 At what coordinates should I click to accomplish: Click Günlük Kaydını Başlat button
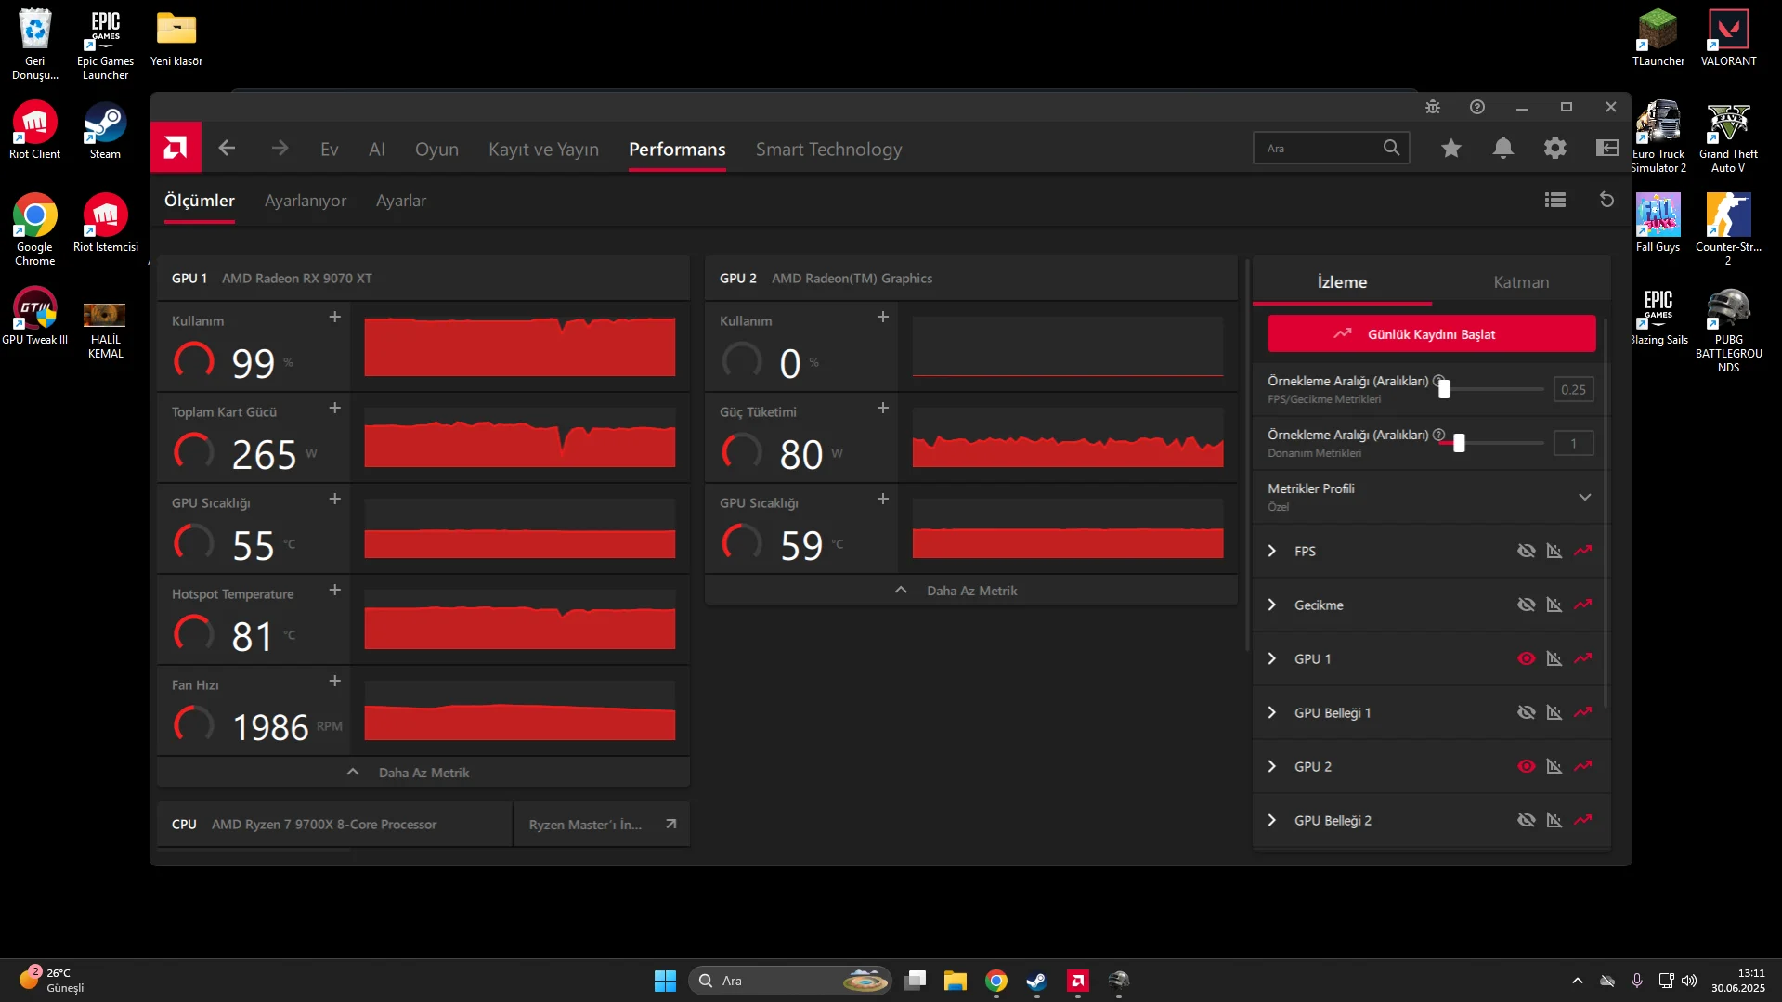[1431, 334]
